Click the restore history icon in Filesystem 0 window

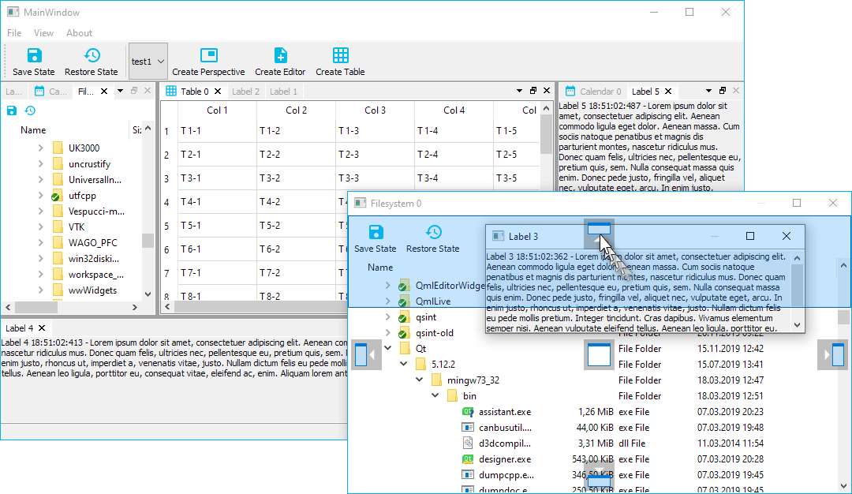(433, 232)
